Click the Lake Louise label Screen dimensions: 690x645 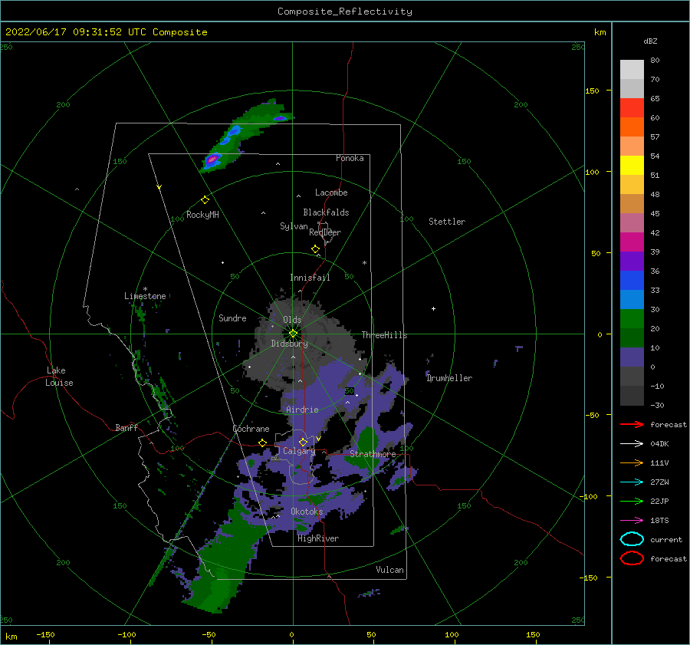click(x=59, y=377)
